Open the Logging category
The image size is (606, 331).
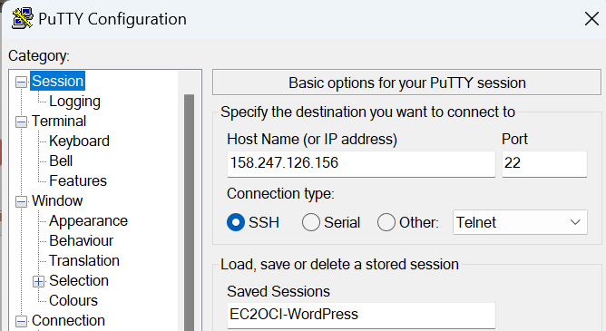point(74,102)
